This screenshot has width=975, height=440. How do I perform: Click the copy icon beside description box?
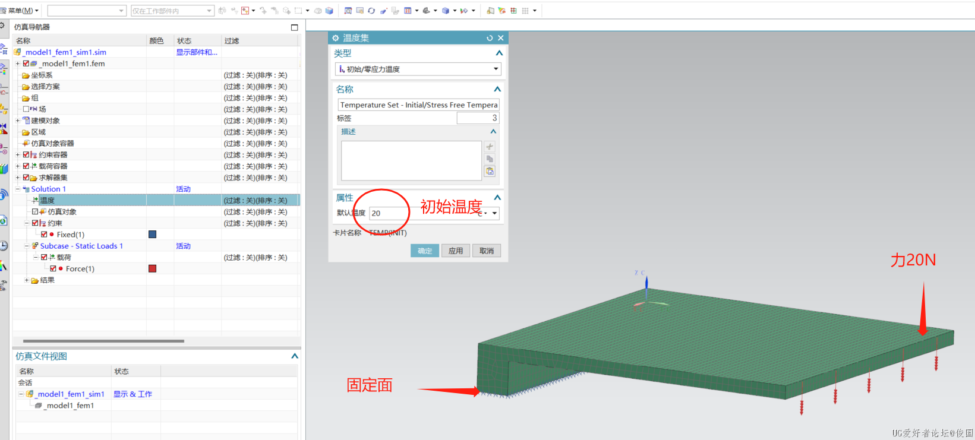pyautogui.click(x=490, y=159)
